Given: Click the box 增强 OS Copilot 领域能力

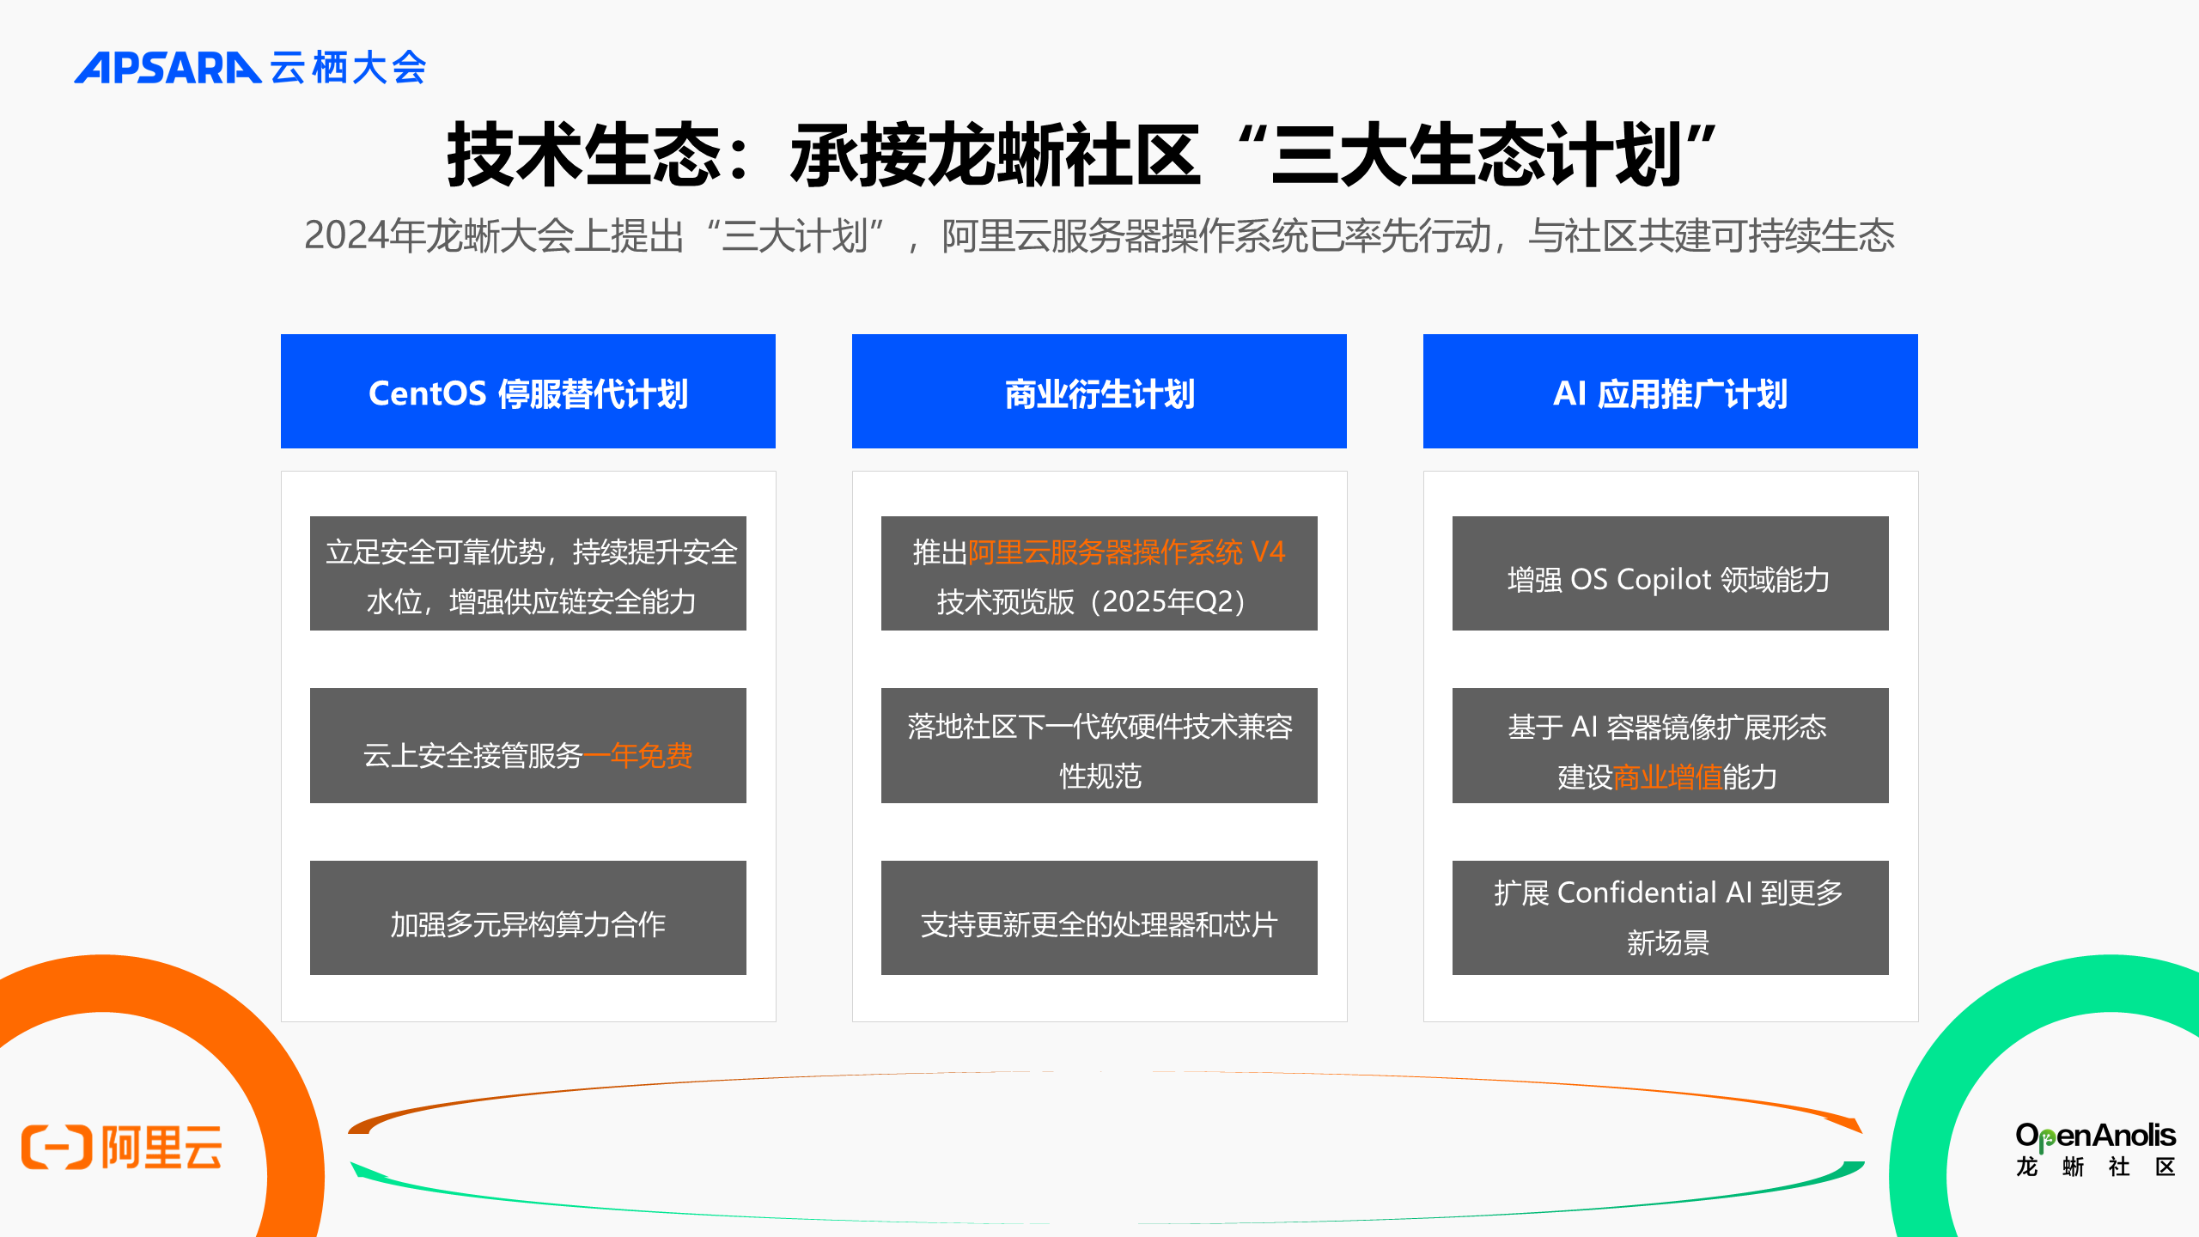Looking at the screenshot, I should click(x=1671, y=574).
